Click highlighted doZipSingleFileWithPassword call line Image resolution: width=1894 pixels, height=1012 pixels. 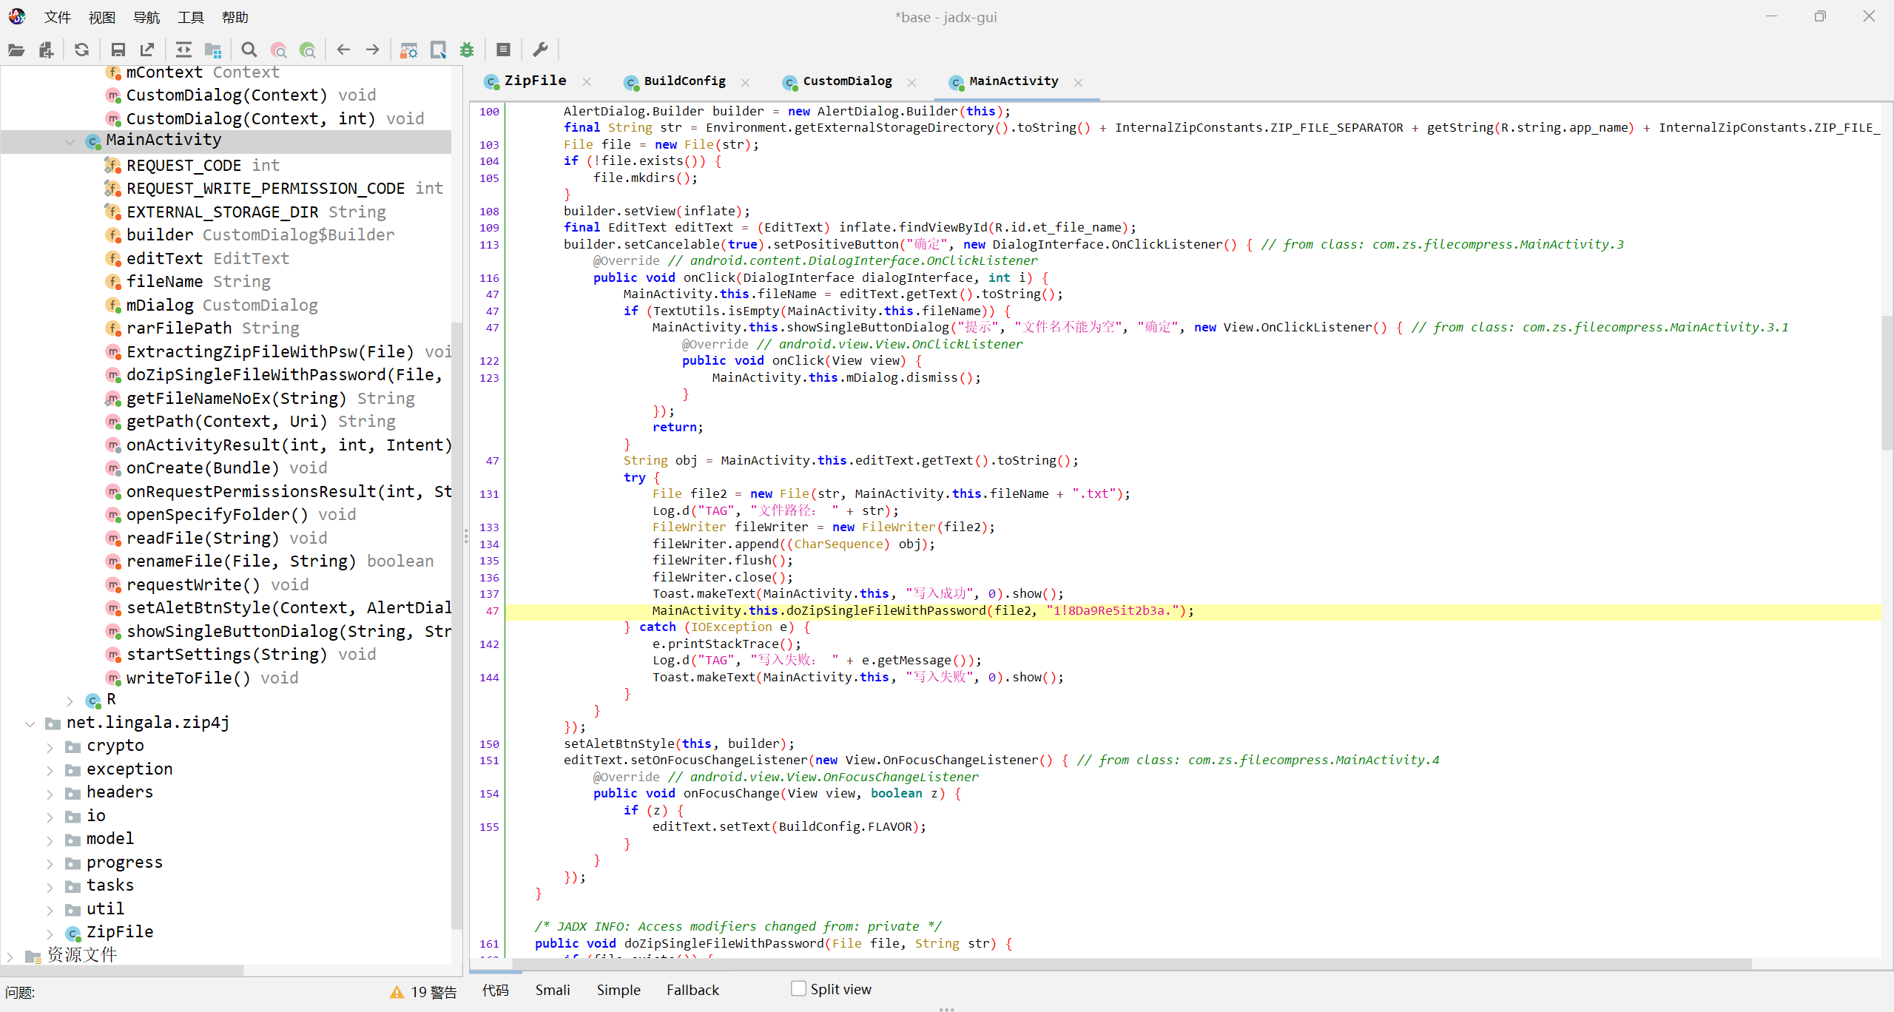point(923,611)
